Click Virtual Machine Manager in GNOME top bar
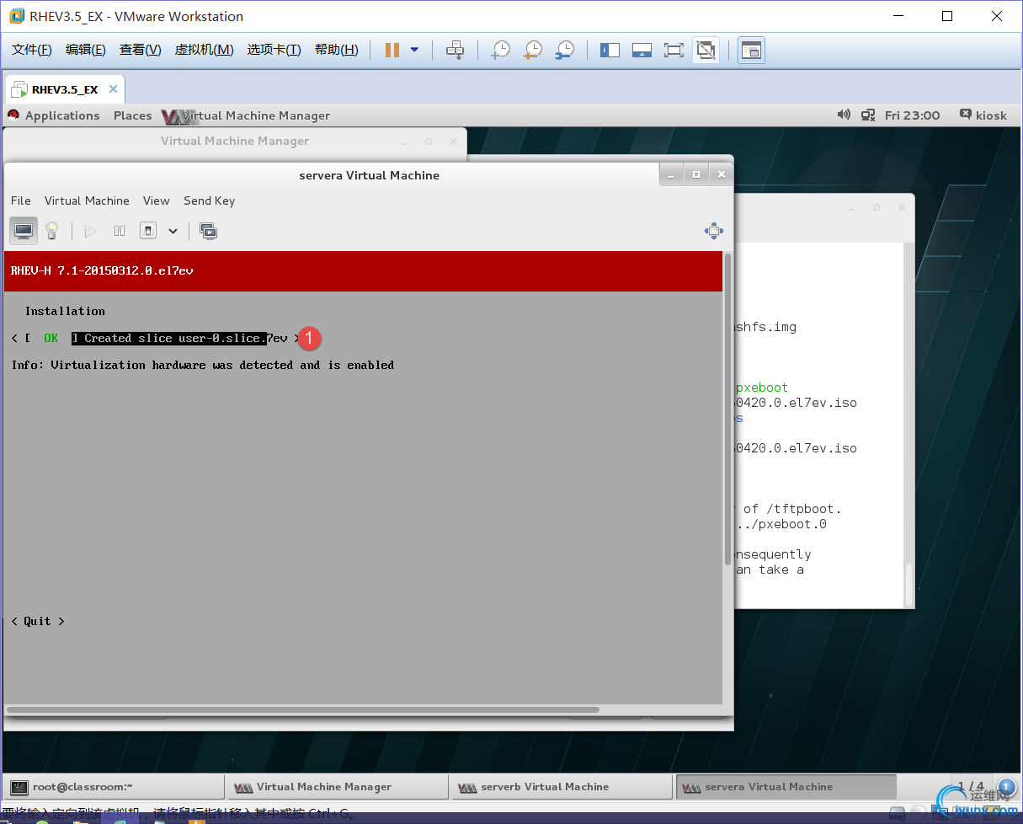Viewport: 1023px width, 824px height. 246,115
